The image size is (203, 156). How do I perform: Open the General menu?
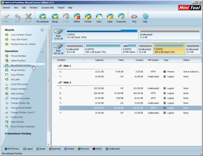(6, 8)
